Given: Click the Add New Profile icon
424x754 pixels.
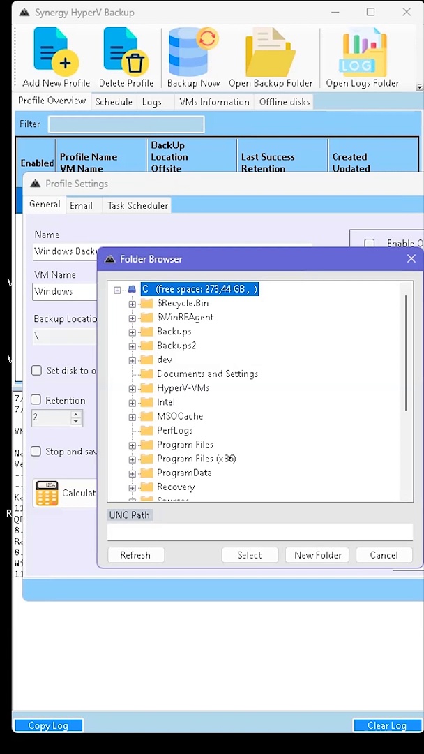Looking at the screenshot, I should (56, 52).
